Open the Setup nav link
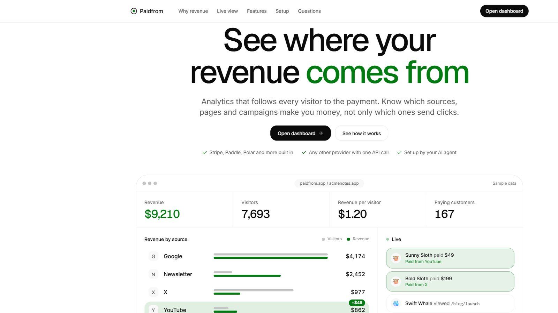This screenshot has height=313, width=558. click(x=282, y=11)
